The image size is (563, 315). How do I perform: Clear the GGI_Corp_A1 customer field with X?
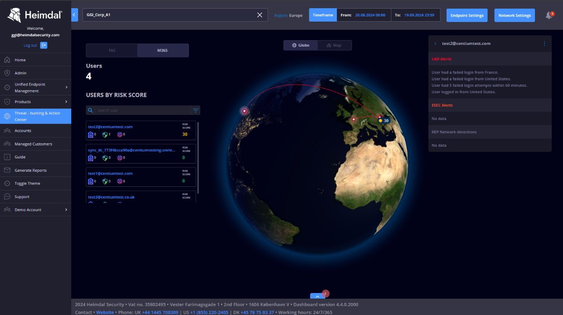(260, 15)
